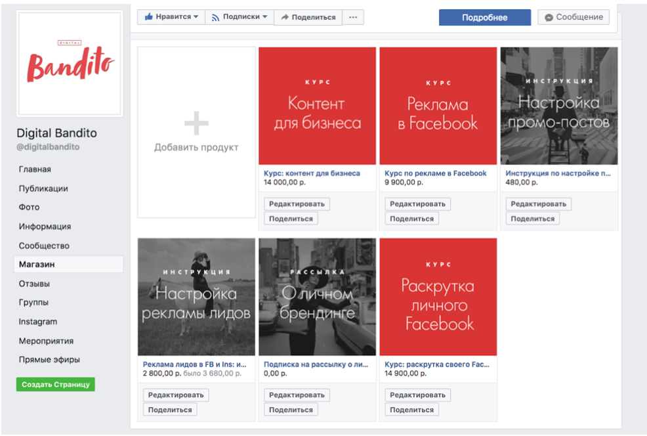Click Поделиться under the 480,00 р. product
The image size is (647, 436).
coord(533,219)
